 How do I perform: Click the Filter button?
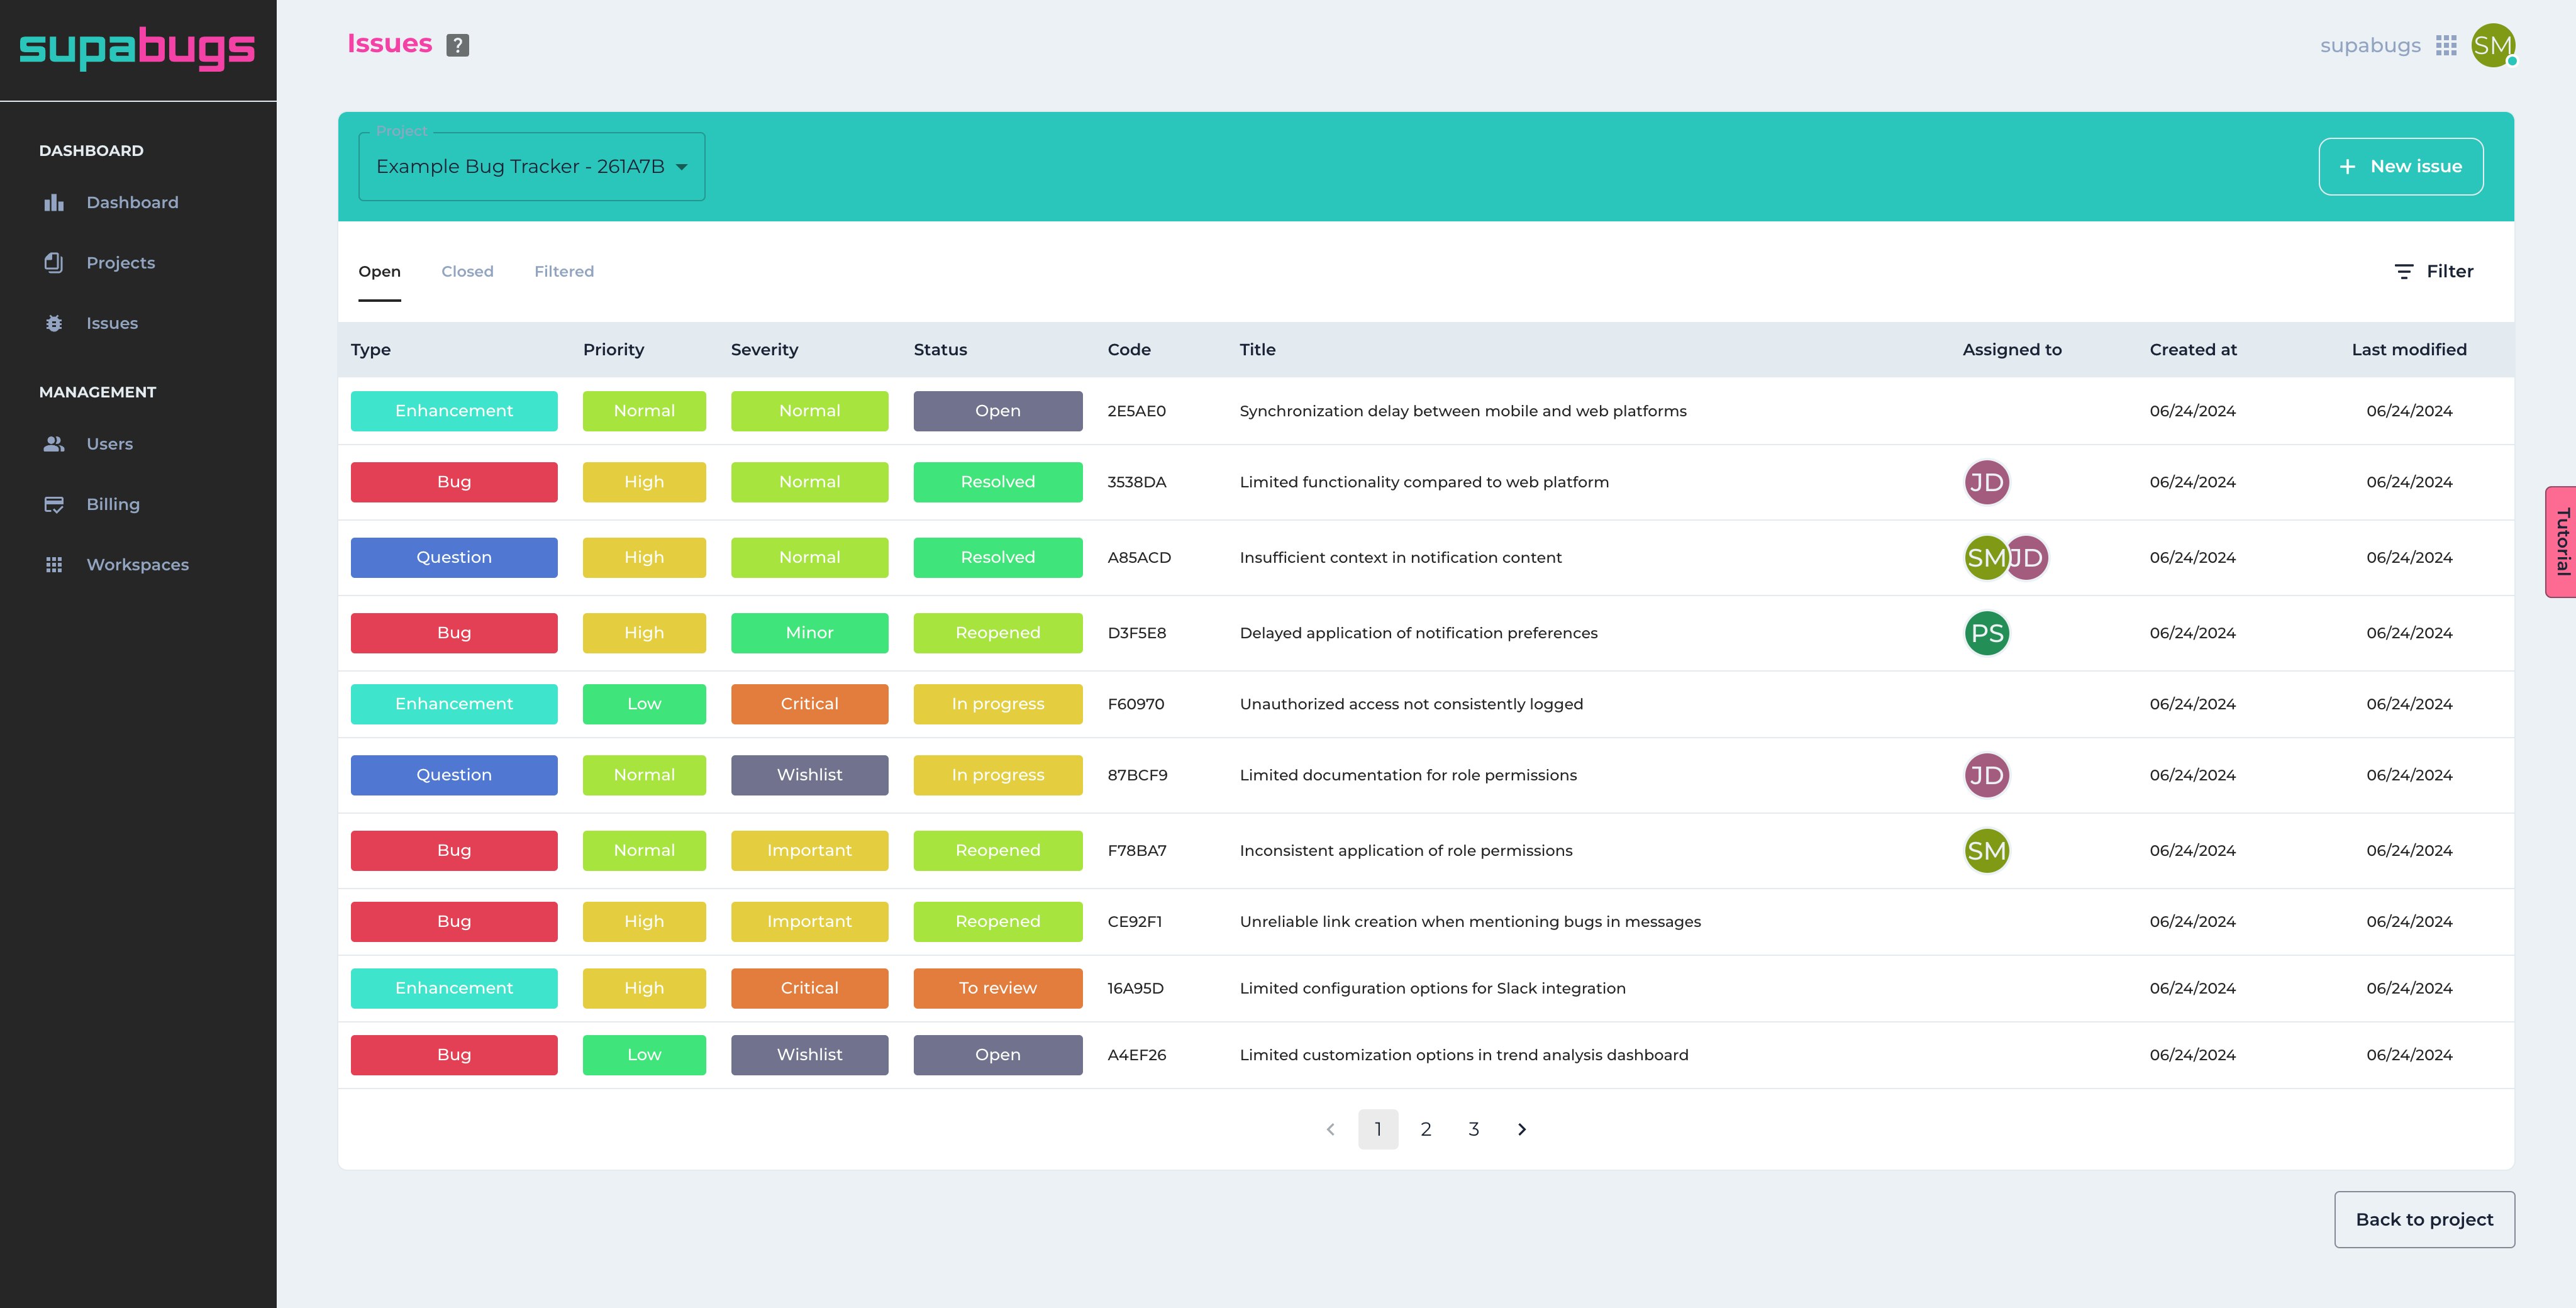(x=2433, y=271)
